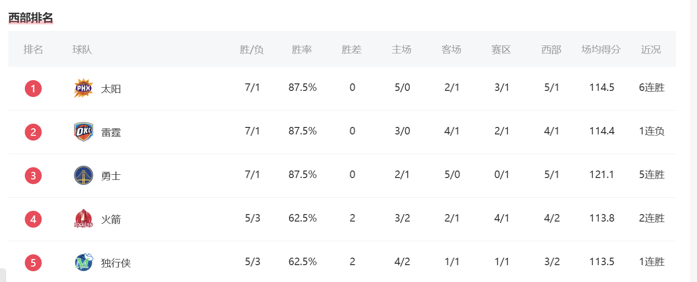Image resolution: width=697 pixels, height=282 pixels.
Task: Click the Dallas Mavericks logo
Action: [x=83, y=262]
